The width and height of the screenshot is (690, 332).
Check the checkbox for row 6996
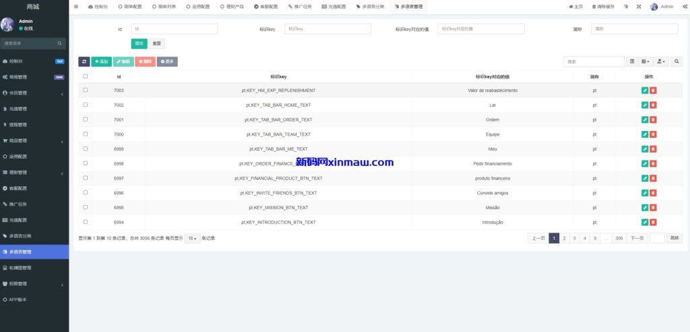(86, 192)
